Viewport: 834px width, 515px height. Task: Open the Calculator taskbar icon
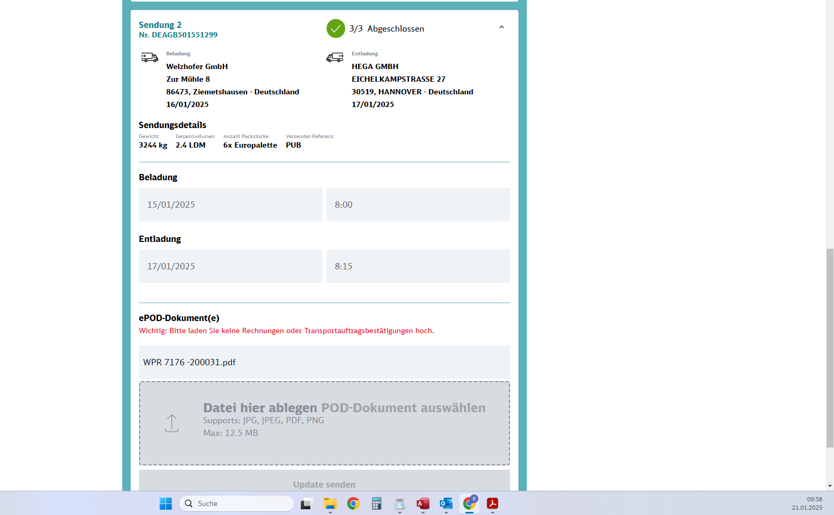[x=376, y=503]
